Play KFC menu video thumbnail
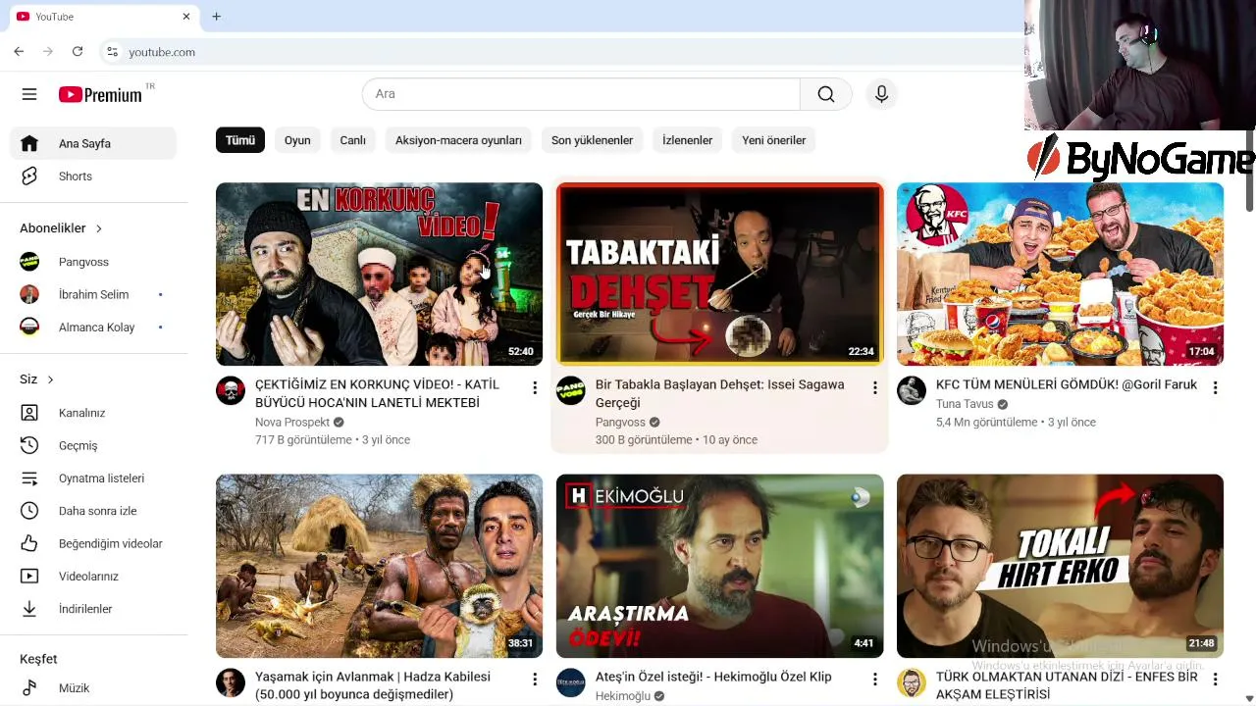 1060,274
